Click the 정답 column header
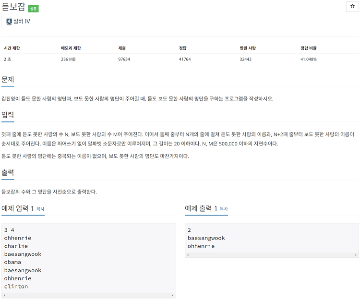 [x=183, y=48]
